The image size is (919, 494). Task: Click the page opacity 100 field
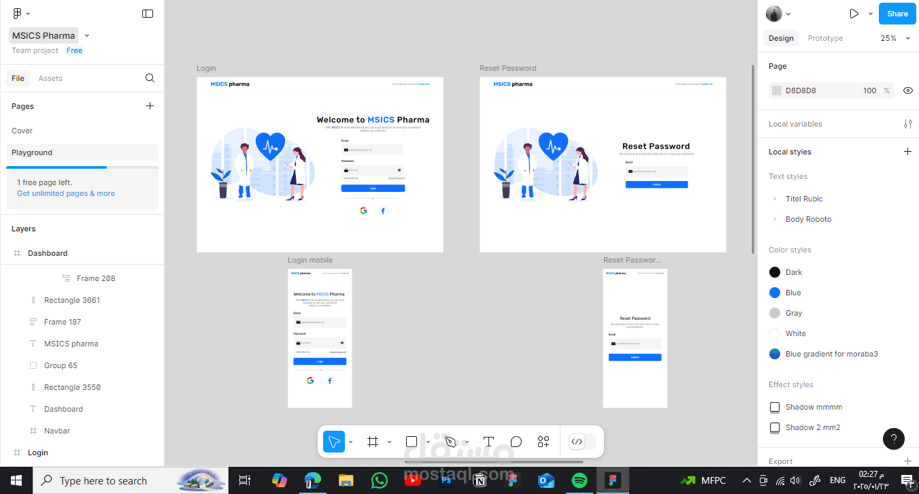pos(870,90)
